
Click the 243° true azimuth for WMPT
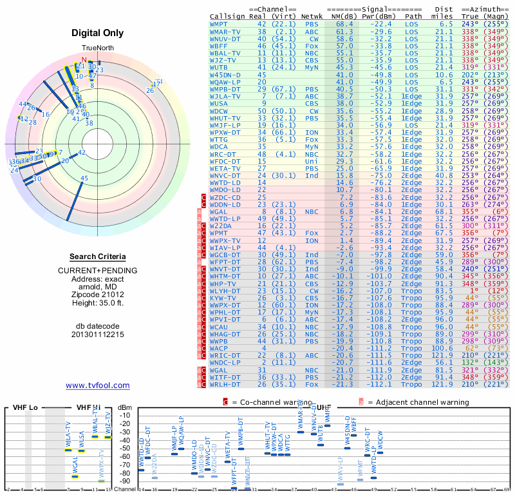[x=470, y=24]
